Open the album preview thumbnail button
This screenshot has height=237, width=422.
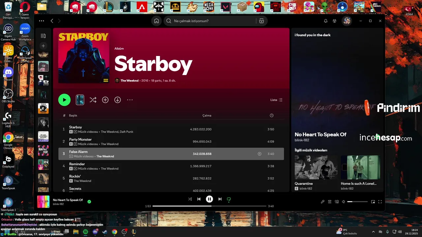(x=80, y=100)
